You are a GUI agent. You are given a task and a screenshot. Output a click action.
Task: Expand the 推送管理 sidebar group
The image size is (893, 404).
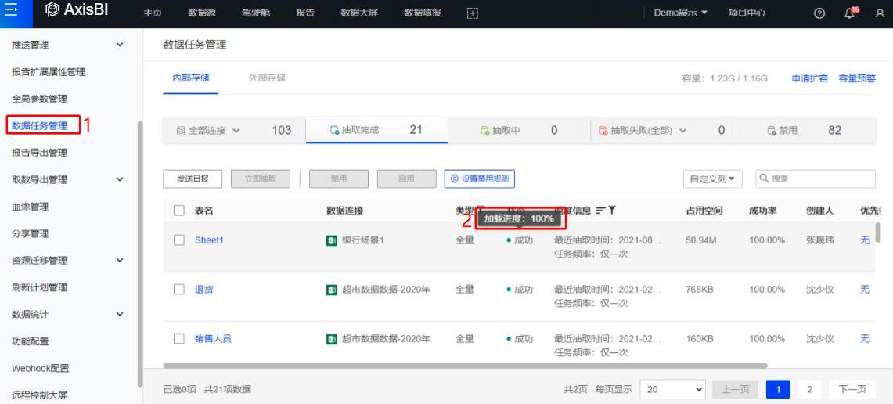pos(120,45)
